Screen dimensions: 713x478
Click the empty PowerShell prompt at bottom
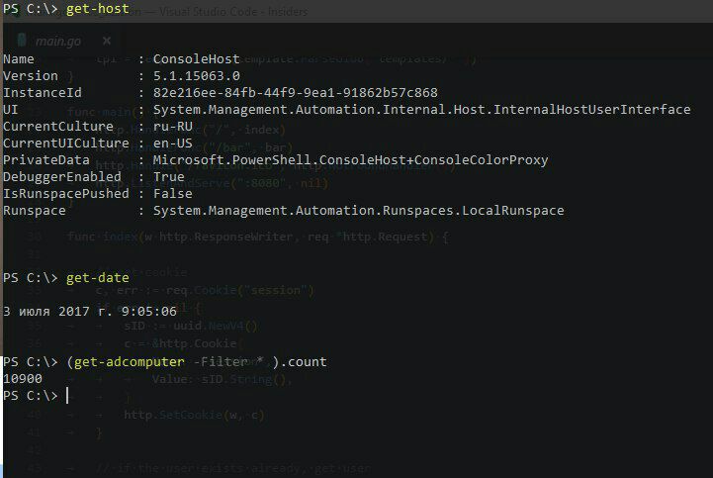(x=67, y=396)
